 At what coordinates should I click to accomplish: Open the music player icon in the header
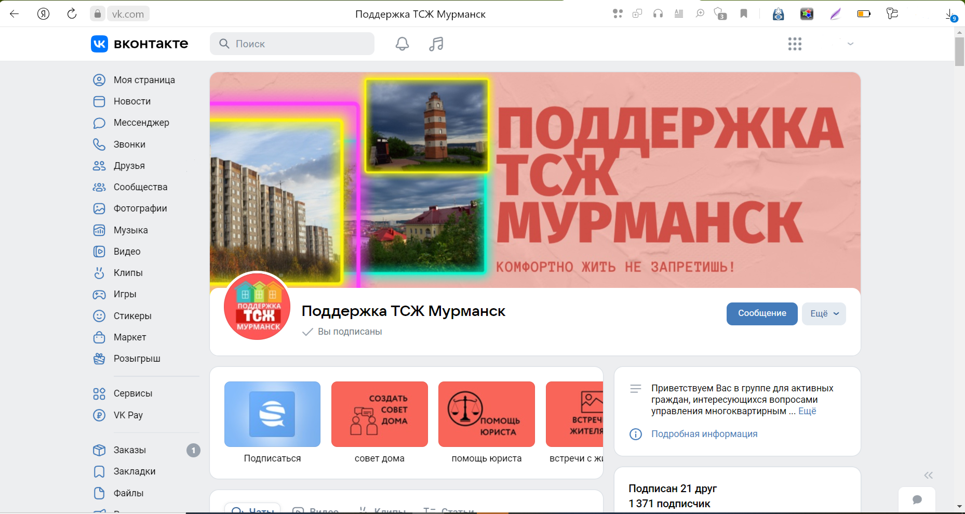pyautogui.click(x=436, y=44)
